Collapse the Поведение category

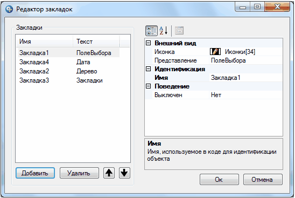pos(149,86)
